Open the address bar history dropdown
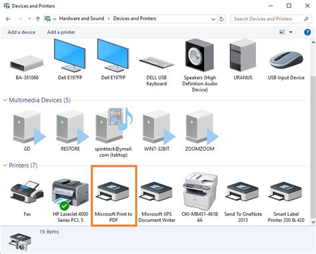The width and height of the screenshot is (316, 254). (x=213, y=19)
